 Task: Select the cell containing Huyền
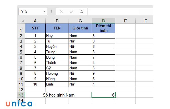57,46
